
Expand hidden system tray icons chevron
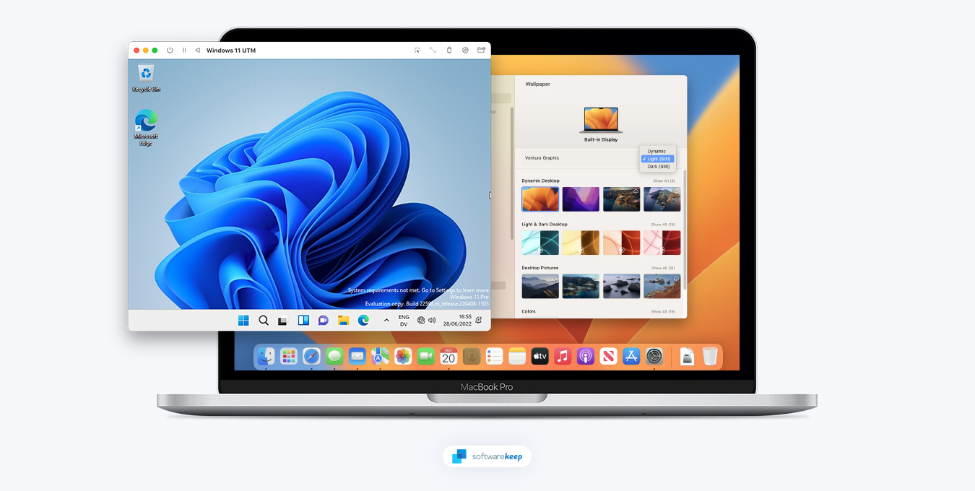click(386, 321)
